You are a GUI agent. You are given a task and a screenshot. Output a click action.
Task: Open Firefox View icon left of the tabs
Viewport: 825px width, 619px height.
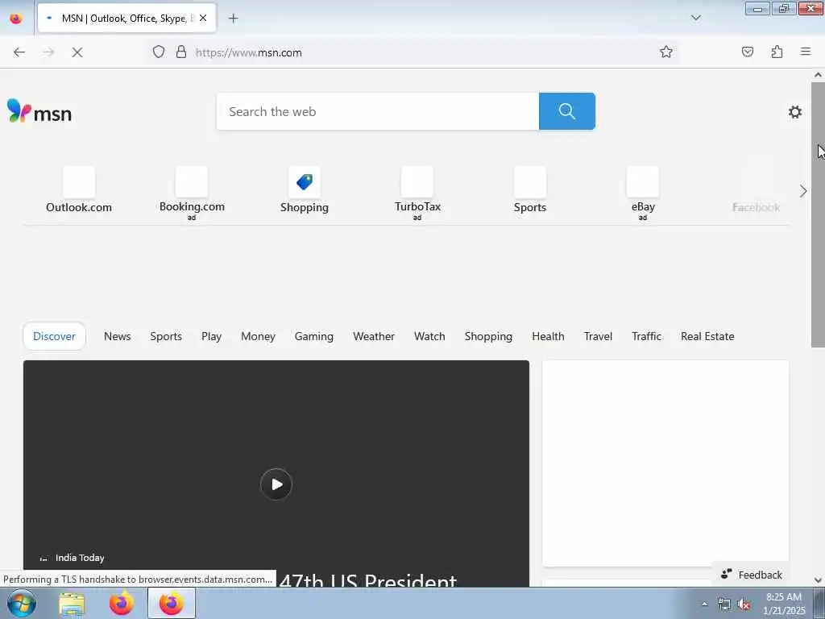(16, 19)
